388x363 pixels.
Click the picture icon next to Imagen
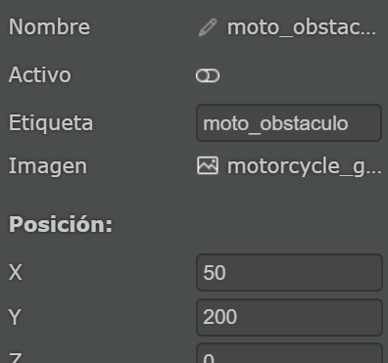coord(208,165)
